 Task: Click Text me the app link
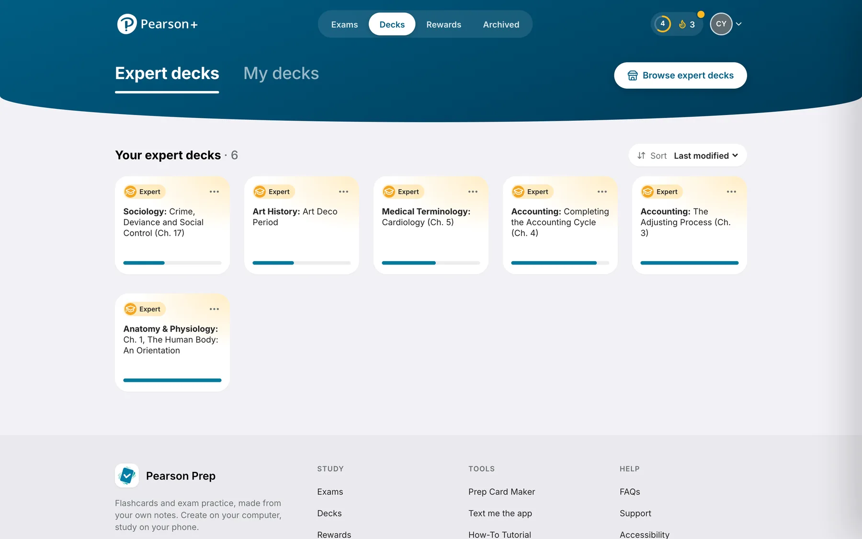click(x=500, y=513)
